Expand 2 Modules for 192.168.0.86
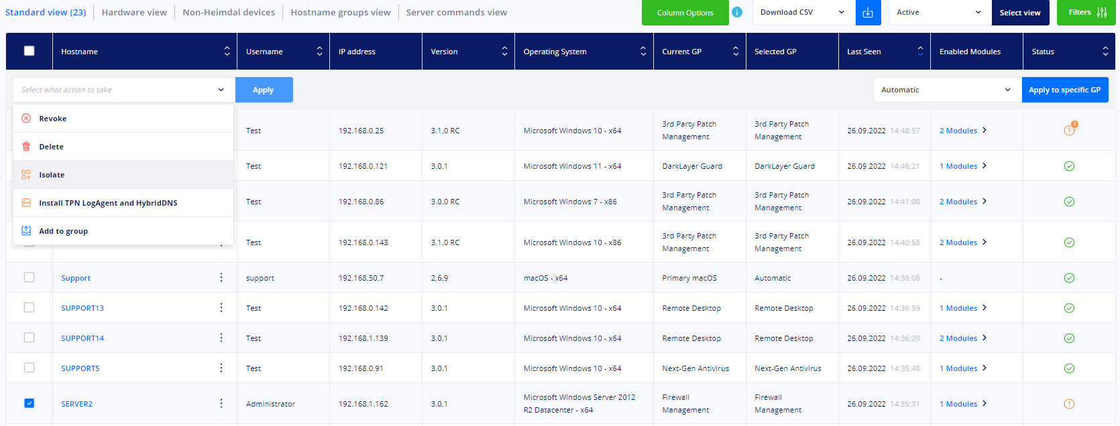1120x426 pixels. coord(963,202)
